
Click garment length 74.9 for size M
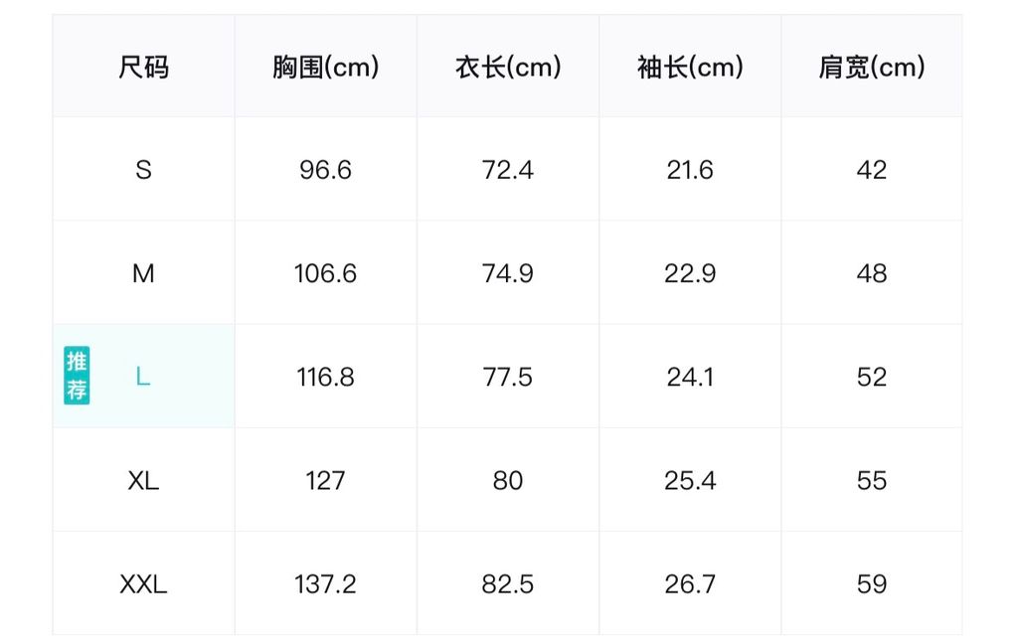(507, 273)
